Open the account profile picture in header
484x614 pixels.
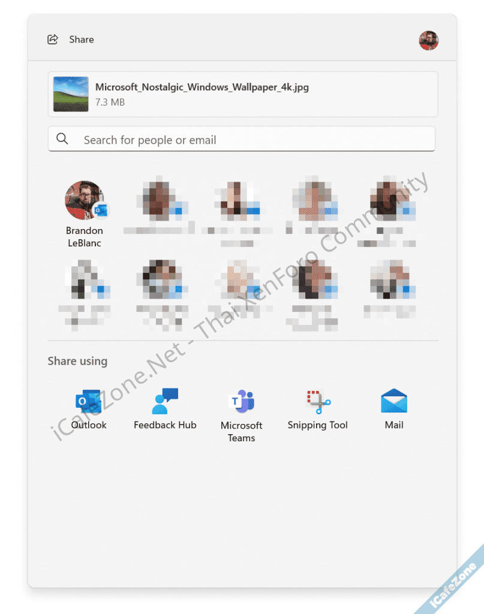[428, 41]
